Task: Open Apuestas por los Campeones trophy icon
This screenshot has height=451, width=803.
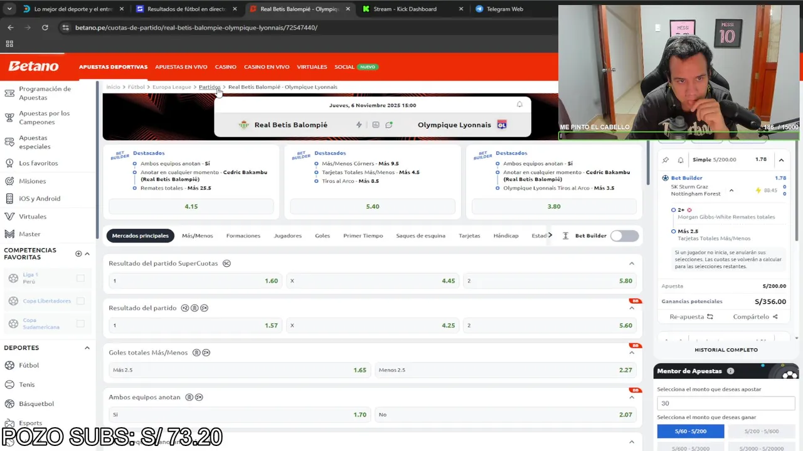Action: click(x=9, y=118)
